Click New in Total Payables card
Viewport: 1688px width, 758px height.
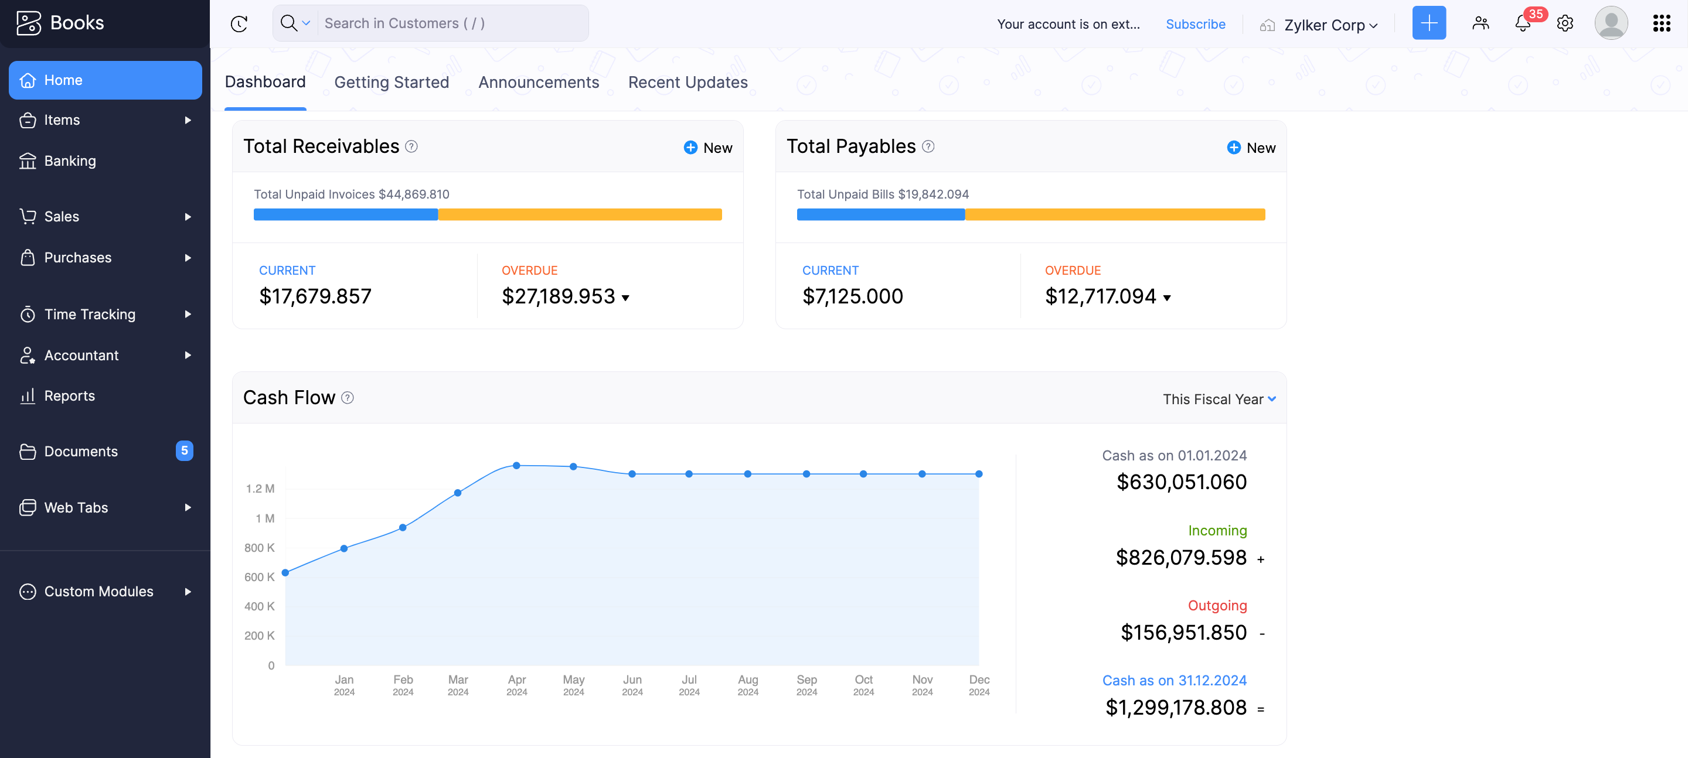pyautogui.click(x=1251, y=148)
